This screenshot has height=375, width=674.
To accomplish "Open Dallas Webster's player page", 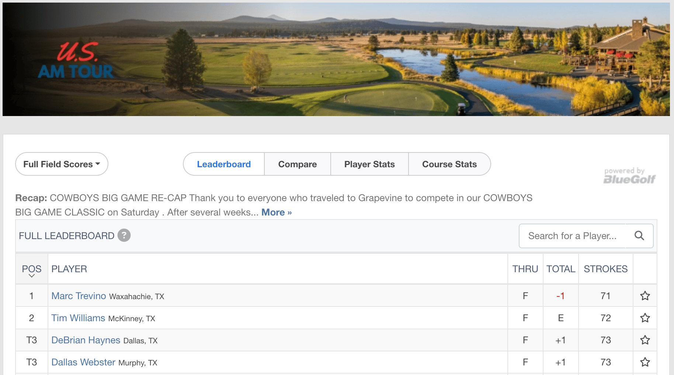I will [x=83, y=362].
